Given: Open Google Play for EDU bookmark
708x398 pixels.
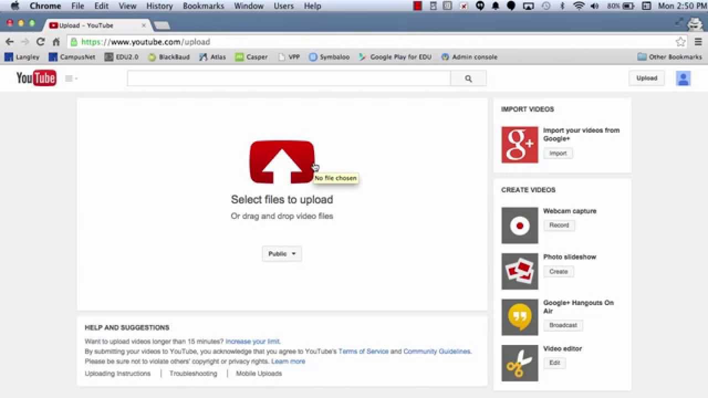Looking at the screenshot, I should tap(395, 57).
